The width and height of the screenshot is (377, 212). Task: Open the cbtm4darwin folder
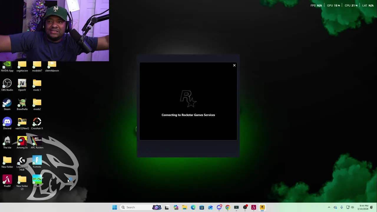click(52, 67)
